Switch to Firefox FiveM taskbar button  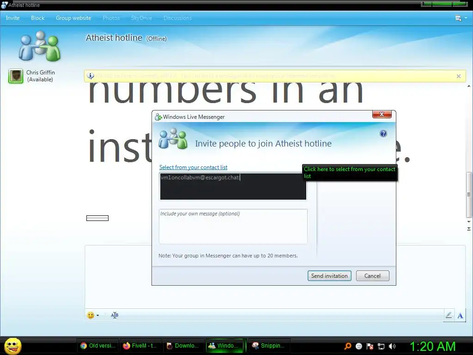click(x=140, y=346)
